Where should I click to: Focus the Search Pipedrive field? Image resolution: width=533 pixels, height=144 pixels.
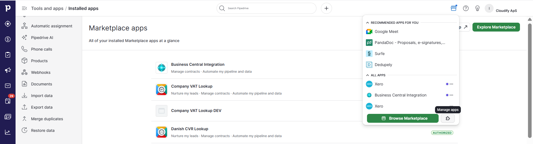[266, 8]
